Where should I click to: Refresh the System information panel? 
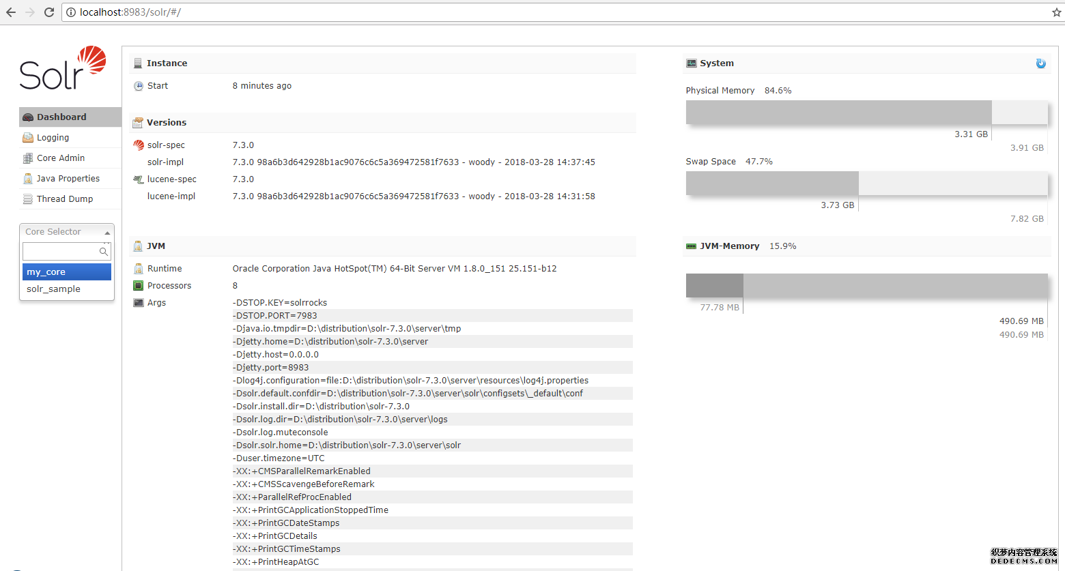[x=1040, y=63]
